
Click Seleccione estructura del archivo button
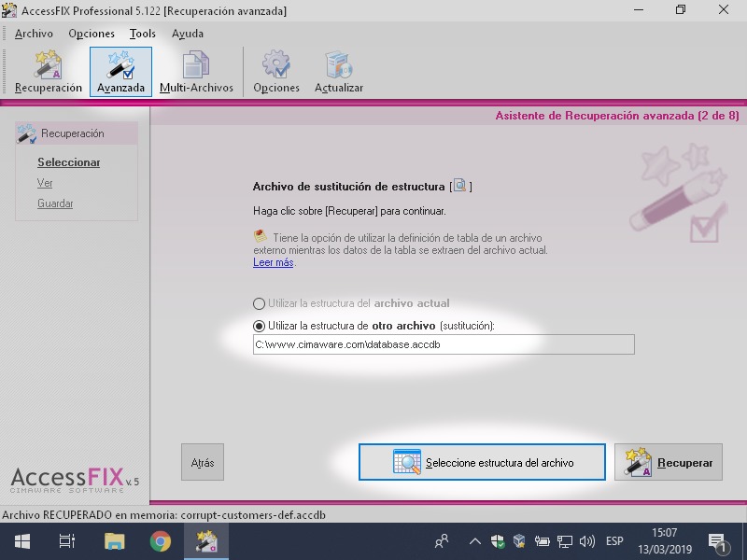(482, 462)
